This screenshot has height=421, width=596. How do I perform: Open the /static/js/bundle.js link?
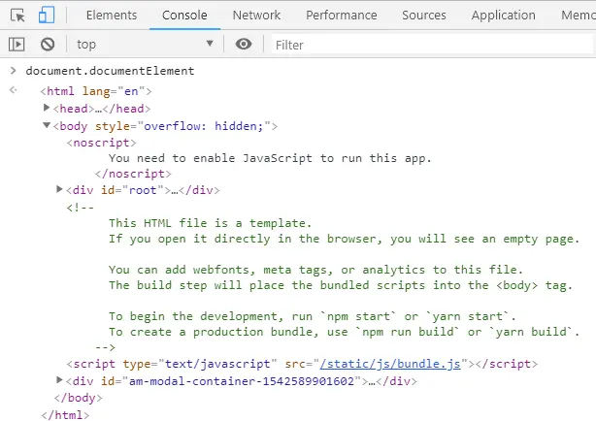coord(390,364)
